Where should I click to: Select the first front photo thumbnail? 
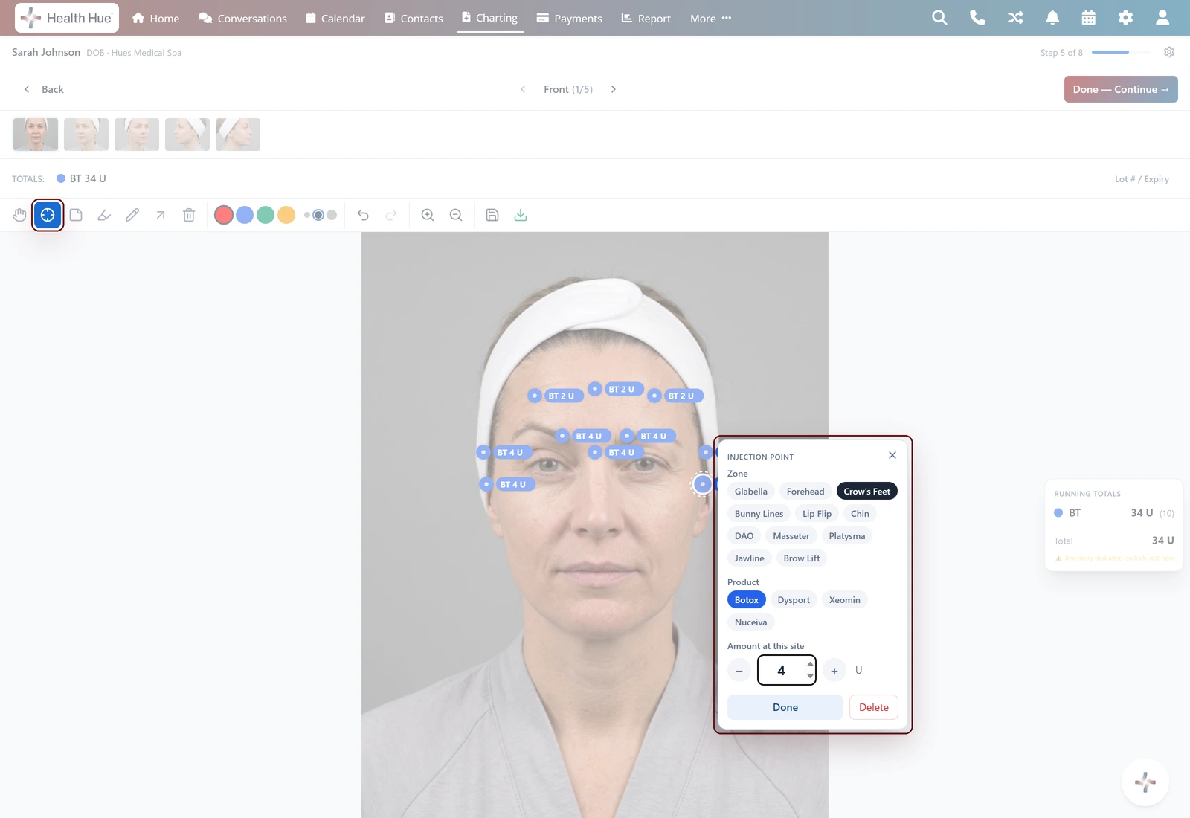point(36,135)
